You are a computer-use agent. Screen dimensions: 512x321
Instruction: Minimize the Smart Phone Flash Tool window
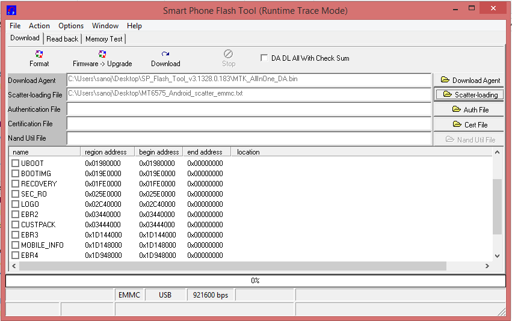[x=455, y=9]
